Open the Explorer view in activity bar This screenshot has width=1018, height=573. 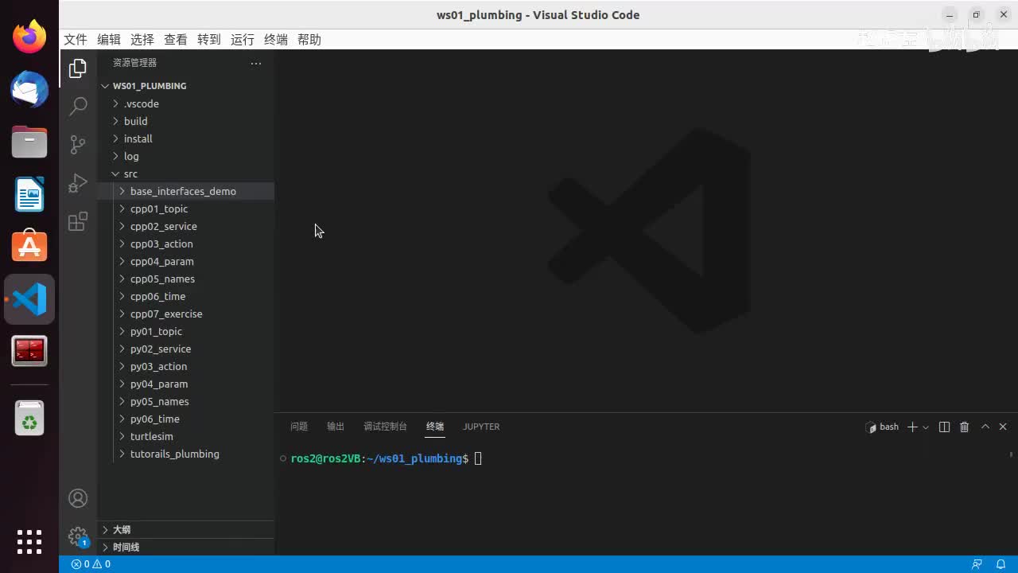78,68
